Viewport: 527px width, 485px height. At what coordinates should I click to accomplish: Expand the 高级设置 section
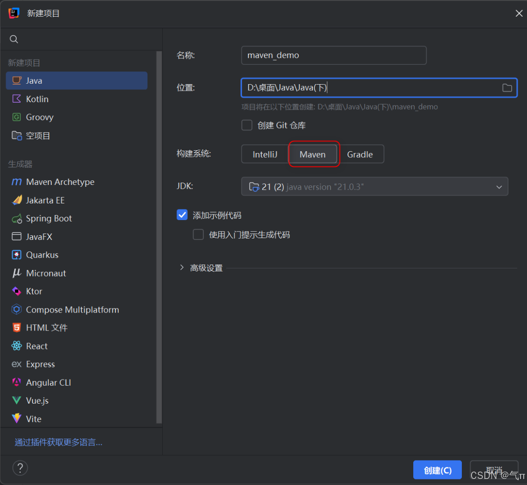click(x=182, y=268)
